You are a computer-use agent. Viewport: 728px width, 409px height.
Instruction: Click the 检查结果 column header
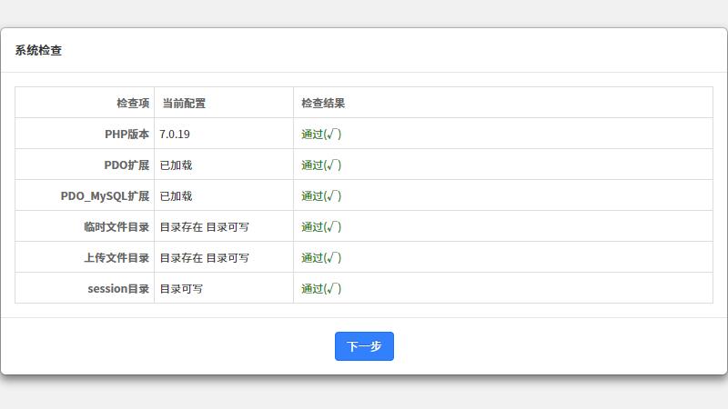(323, 104)
